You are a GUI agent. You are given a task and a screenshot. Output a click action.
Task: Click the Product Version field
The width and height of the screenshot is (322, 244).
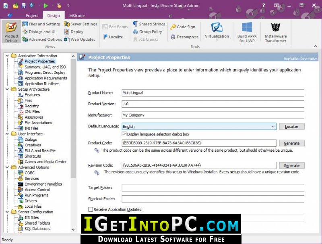point(213,104)
